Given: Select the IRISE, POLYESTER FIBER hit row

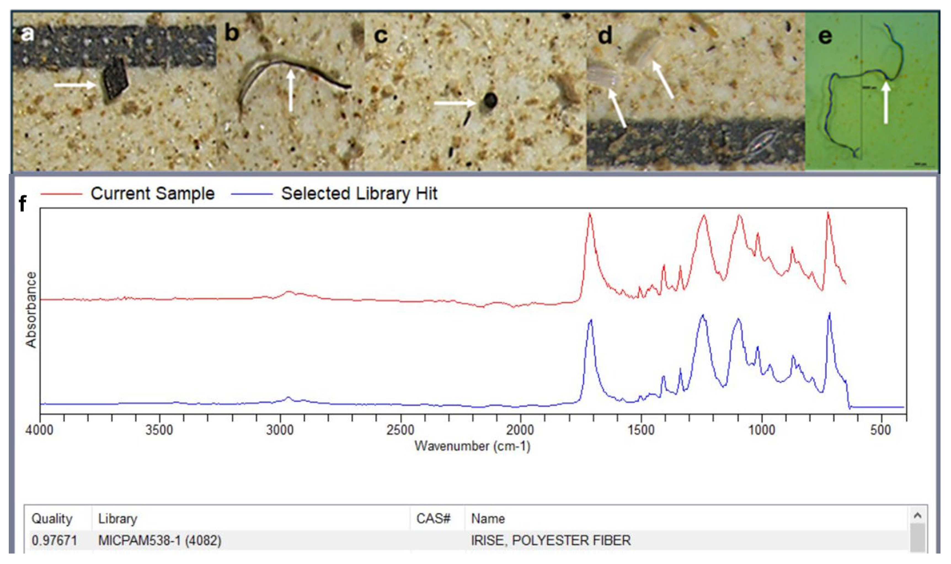Looking at the screenshot, I should tap(551, 540).
